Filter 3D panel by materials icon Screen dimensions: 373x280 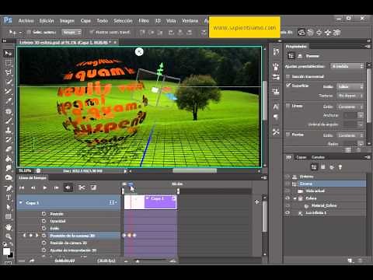pos(332,167)
